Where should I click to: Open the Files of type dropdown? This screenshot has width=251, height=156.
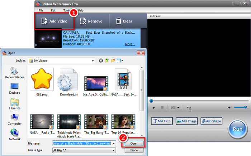click(84, 150)
